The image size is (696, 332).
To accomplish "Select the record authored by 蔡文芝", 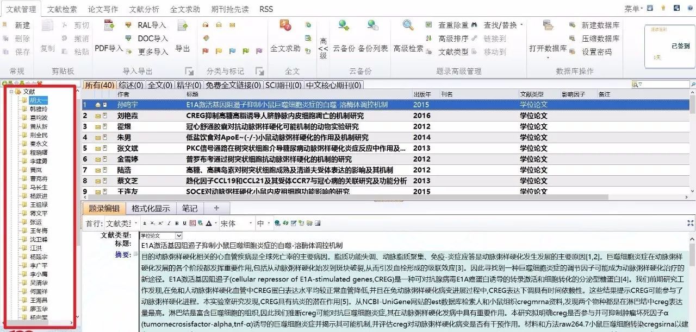I will 386,181.
